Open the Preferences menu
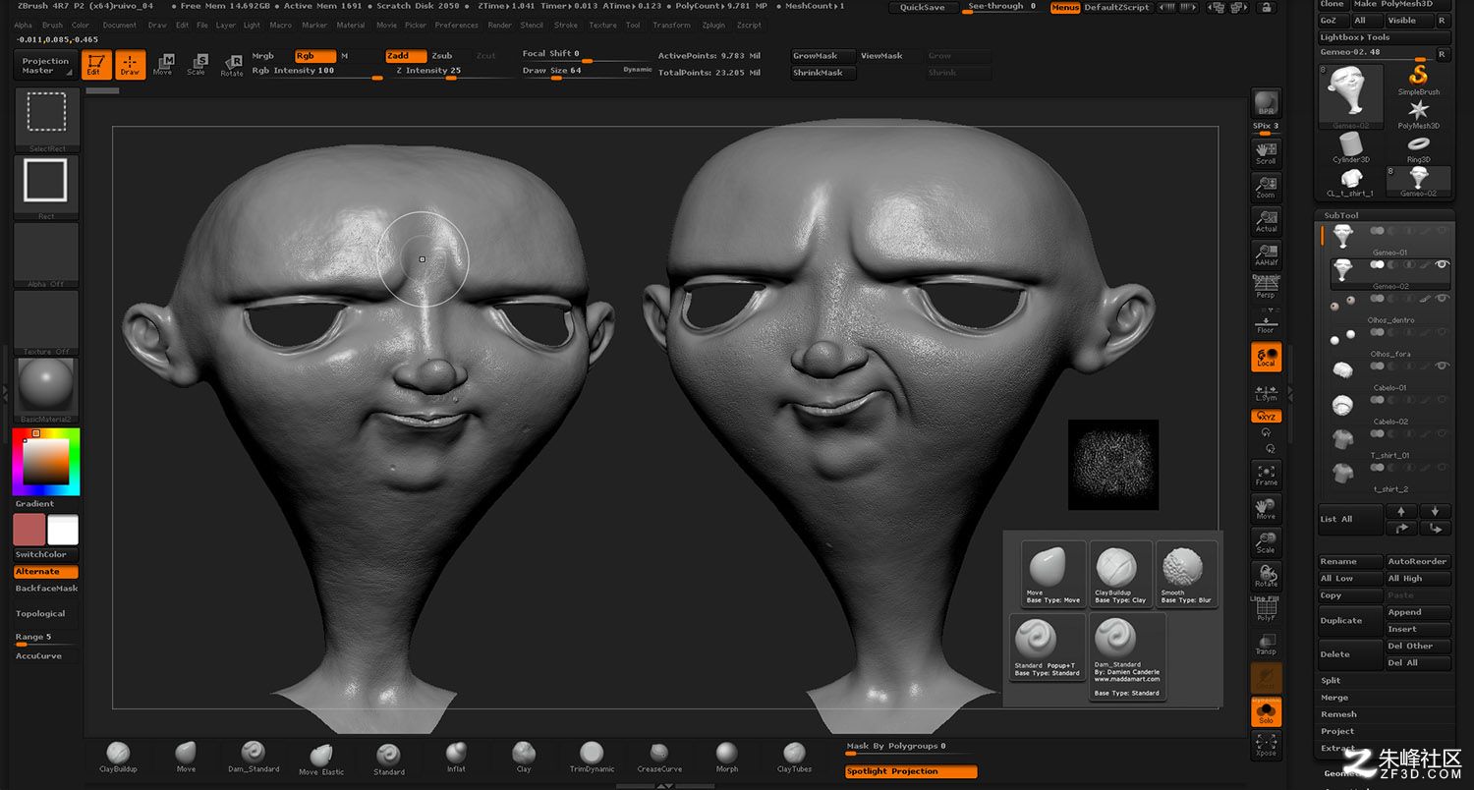 pyautogui.click(x=457, y=26)
